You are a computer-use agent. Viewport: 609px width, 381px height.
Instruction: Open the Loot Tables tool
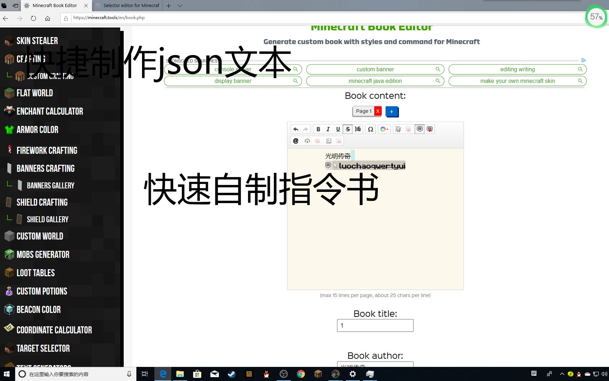click(36, 273)
